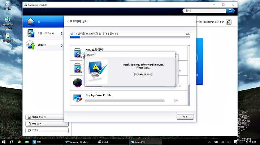Screen dimensions: 260x145
Task: Click the network Wi-Fi tray icon
Action: [x=223, y=142]
